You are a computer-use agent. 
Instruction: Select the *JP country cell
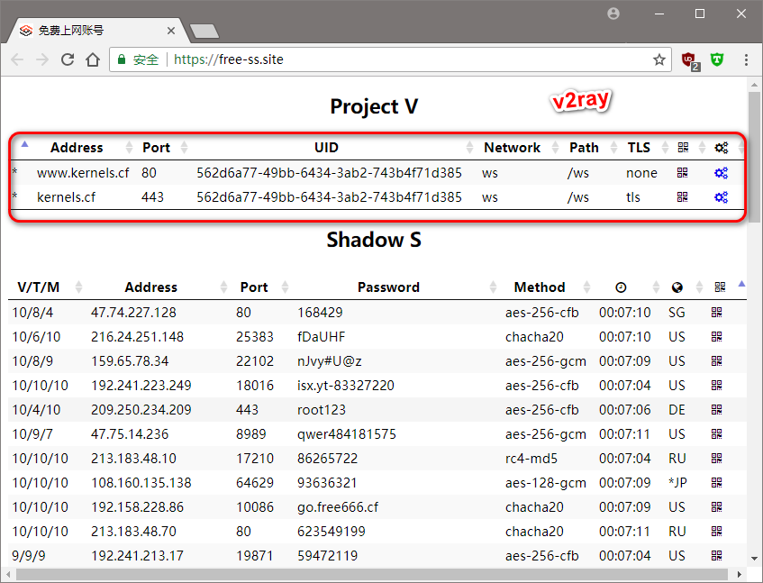click(x=677, y=483)
